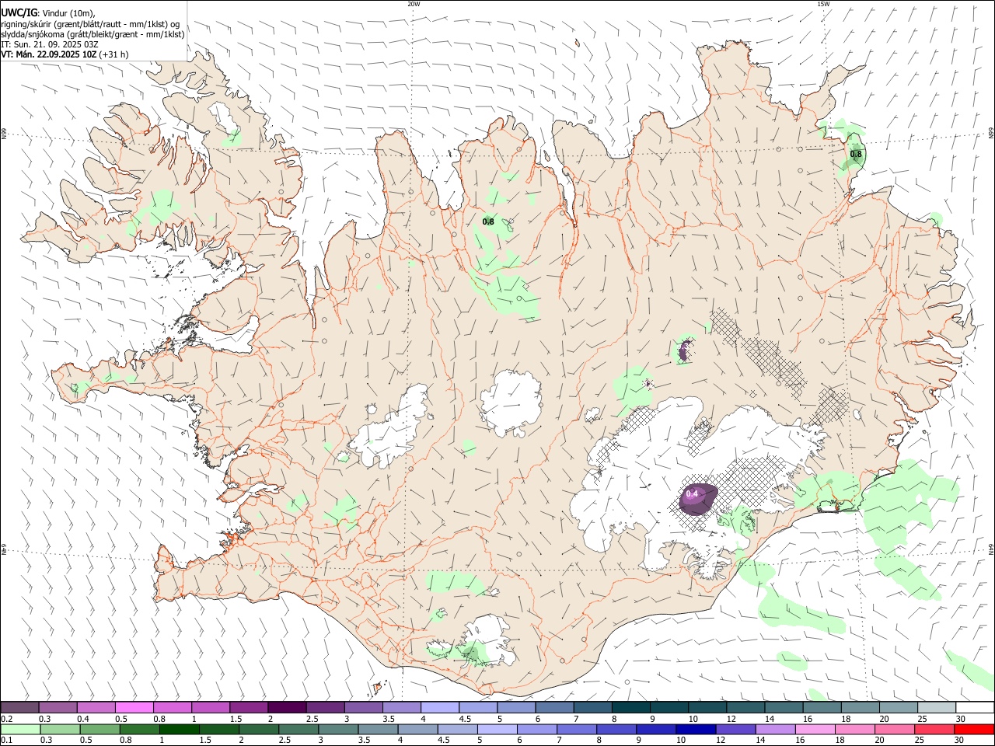The height and width of the screenshot is (746, 995).
Task: Pick the deep navy lower swatch at 10
Action: (x=696, y=729)
